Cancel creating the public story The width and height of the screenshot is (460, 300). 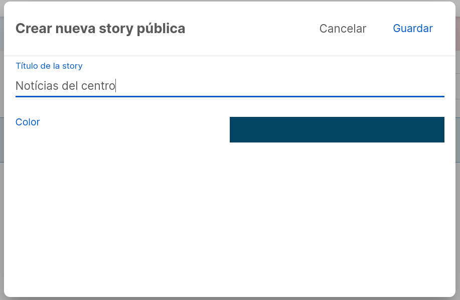tap(343, 29)
